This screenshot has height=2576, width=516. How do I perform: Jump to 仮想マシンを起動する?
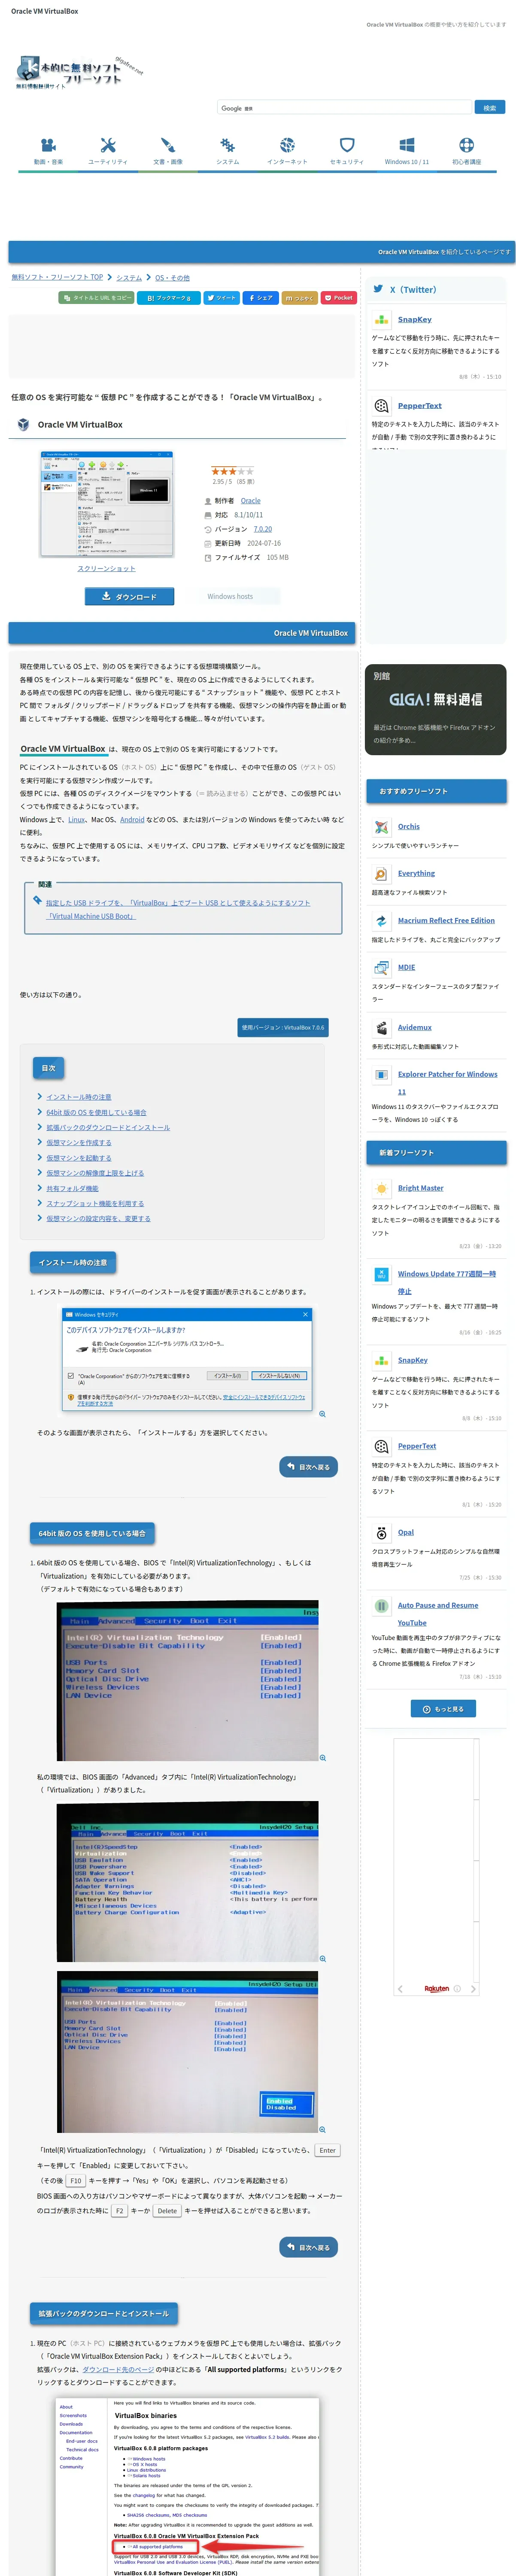coord(79,1158)
